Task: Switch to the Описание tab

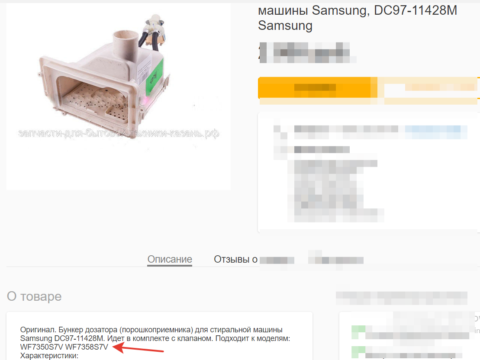Action: tap(170, 259)
